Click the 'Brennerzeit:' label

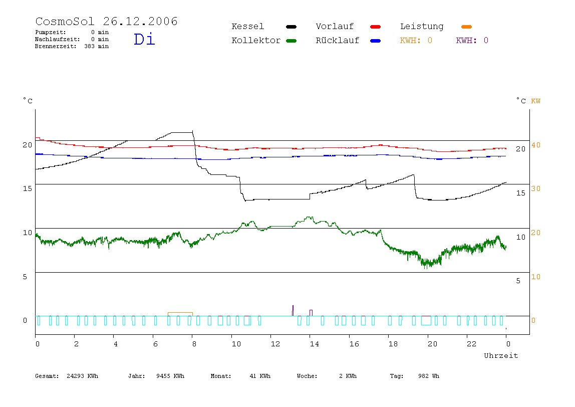coord(56,46)
